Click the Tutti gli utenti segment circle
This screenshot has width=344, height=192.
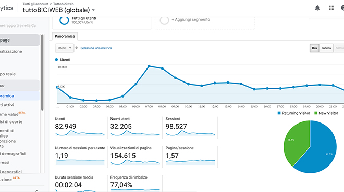[x=64, y=20]
